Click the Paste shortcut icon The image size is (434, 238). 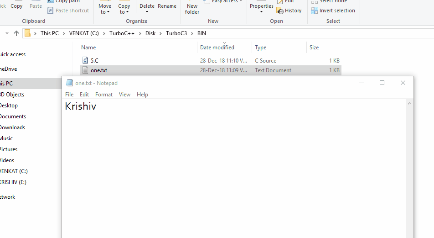tap(51, 11)
